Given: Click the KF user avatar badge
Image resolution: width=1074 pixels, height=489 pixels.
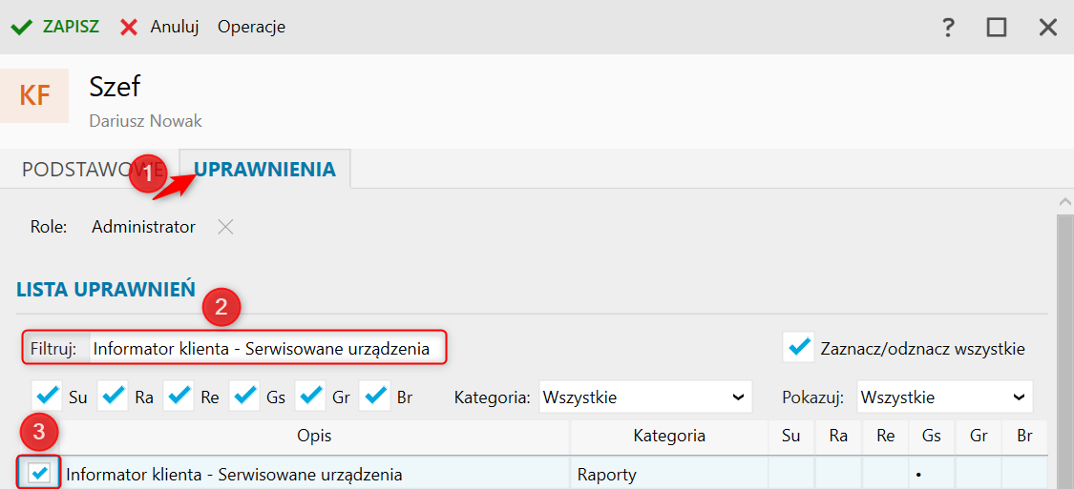Looking at the screenshot, I should 35,96.
